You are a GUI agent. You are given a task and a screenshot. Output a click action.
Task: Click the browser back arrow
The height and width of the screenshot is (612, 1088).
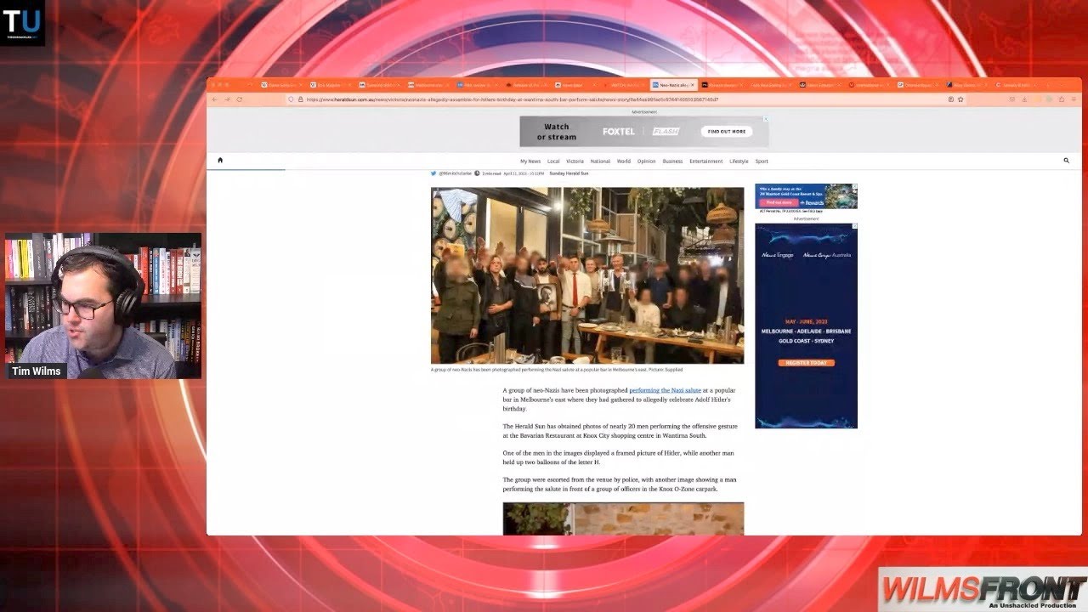coord(214,99)
